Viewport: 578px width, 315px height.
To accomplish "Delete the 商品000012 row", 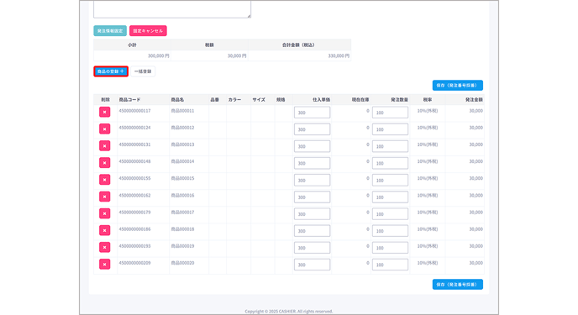I will pyautogui.click(x=105, y=129).
